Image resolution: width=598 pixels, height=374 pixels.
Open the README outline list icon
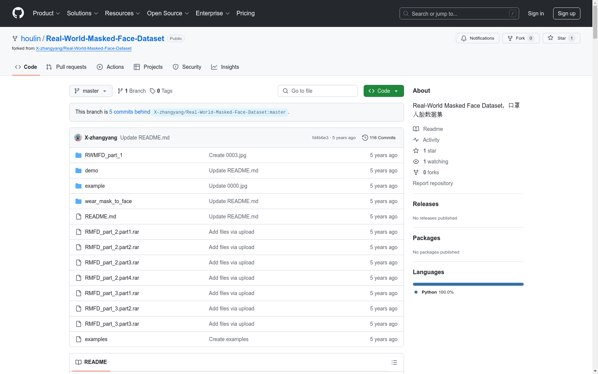[394, 362]
